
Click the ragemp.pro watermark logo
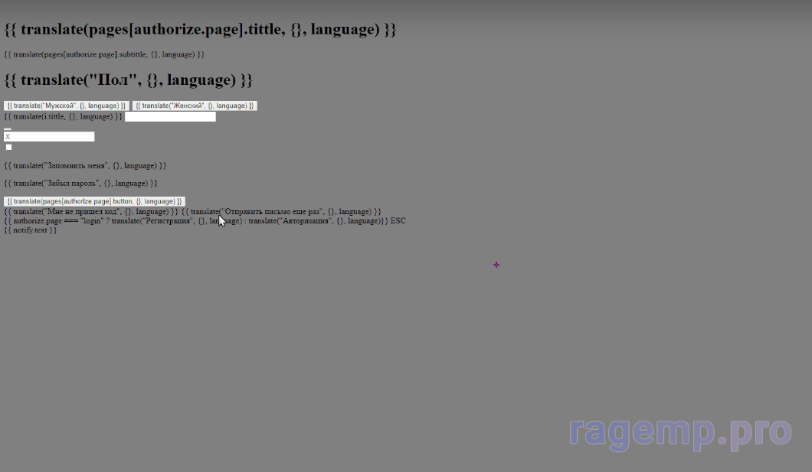tap(679, 432)
